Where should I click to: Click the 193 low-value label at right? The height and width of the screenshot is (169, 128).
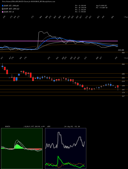(116, 58)
